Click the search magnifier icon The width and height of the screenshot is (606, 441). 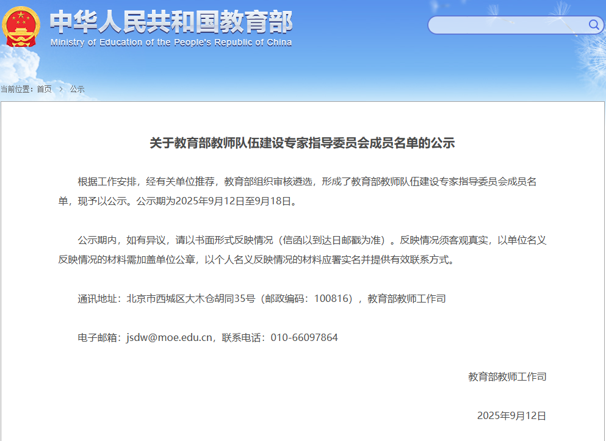click(x=594, y=25)
